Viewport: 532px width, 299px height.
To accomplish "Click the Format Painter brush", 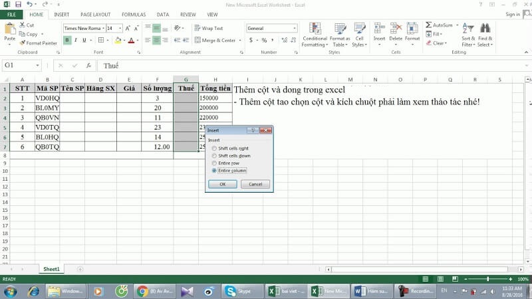I will coord(23,43).
